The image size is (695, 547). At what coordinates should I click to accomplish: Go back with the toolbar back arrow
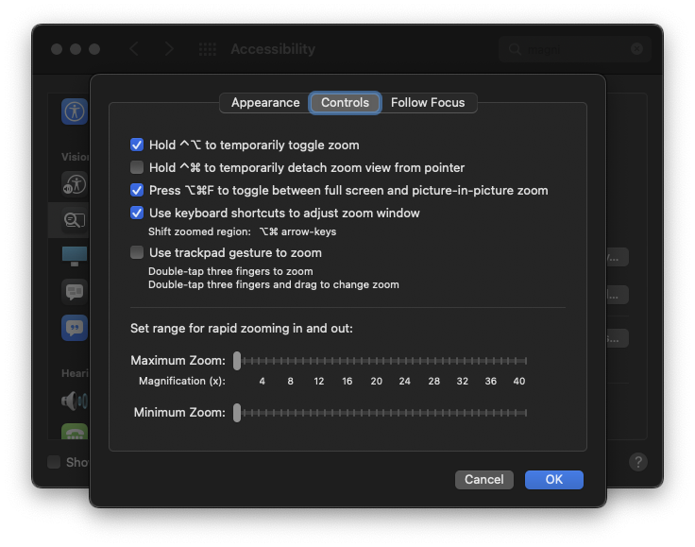[x=134, y=49]
